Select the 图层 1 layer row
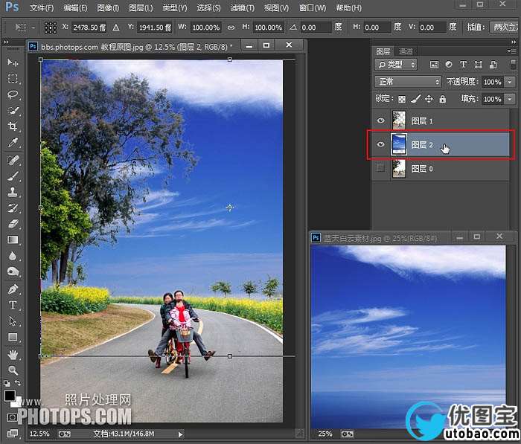Image resolution: width=521 pixels, height=444 pixels. point(441,120)
